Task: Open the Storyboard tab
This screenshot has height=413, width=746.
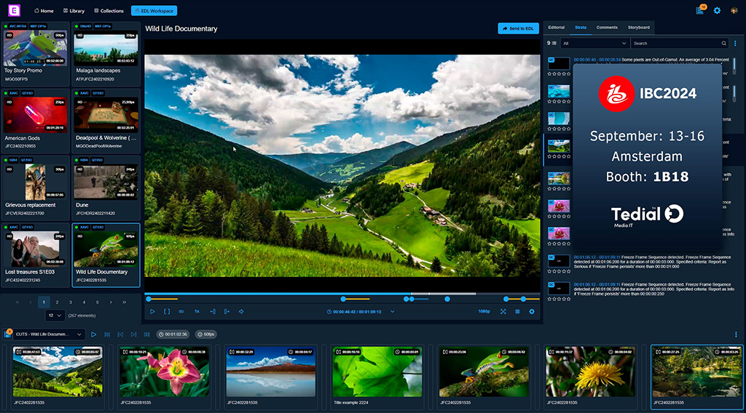Action: pyautogui.click(x=638, y=28)
